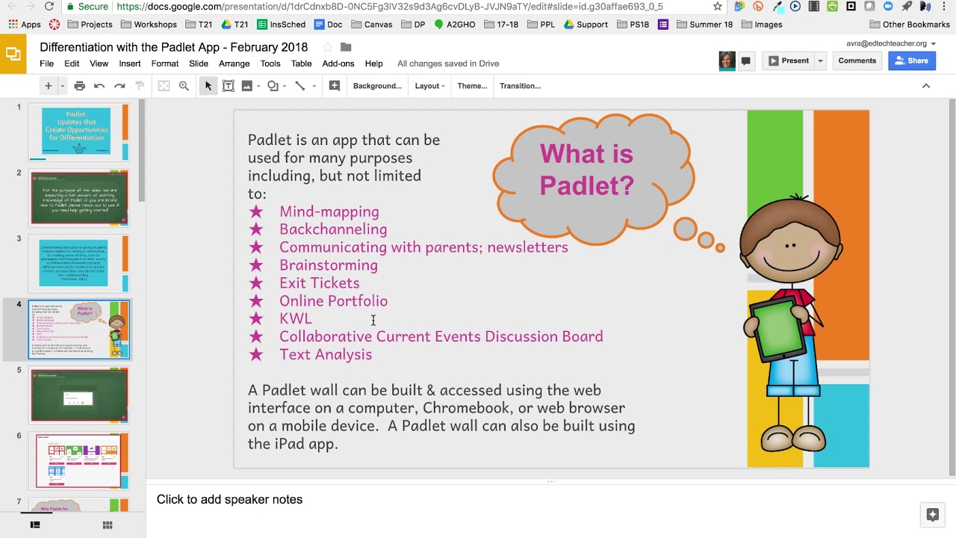The width and height of the screenshot is (956, 538).
Task: Click to add speaker notes field
Action: (x=550, y=500)
